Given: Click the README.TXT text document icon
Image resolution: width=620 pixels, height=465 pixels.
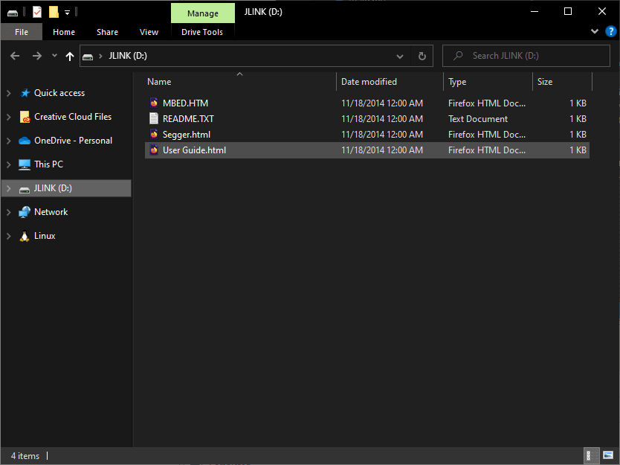Looking at the screenshot, I should point(154,119).
